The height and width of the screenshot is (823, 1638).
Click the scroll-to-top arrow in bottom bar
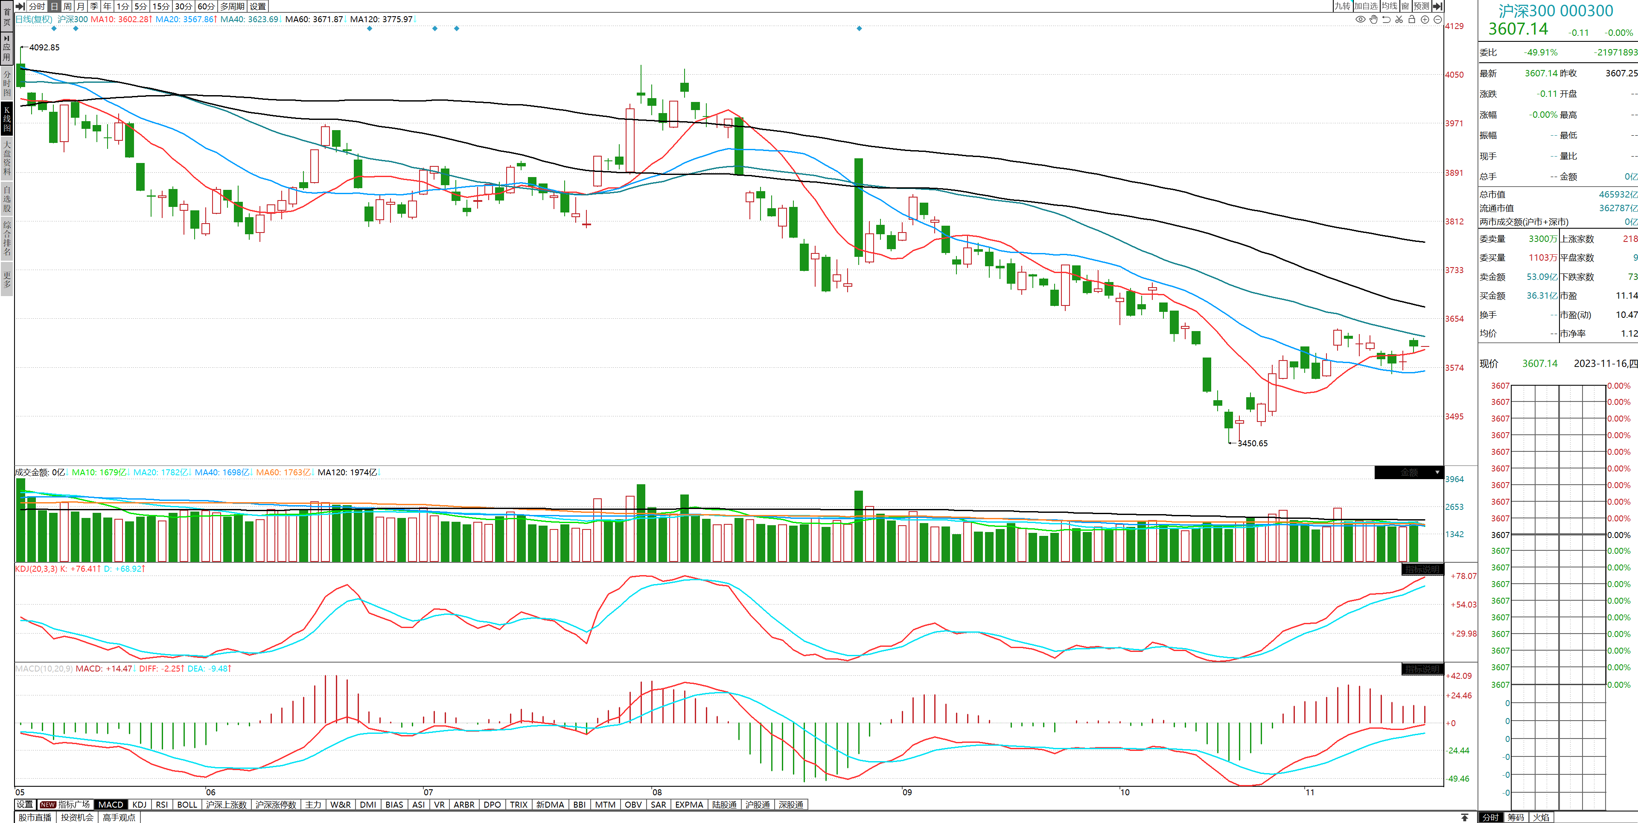point(1464,817)
